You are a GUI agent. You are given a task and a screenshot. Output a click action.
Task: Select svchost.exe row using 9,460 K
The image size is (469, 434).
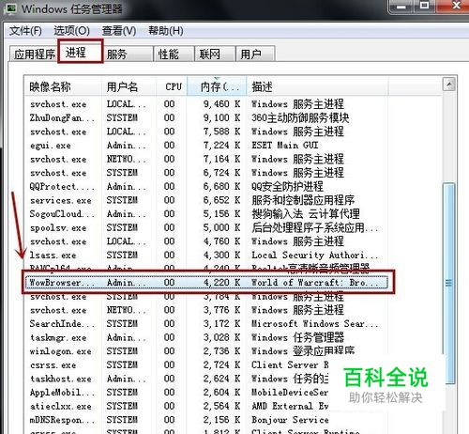pos(206,104)
